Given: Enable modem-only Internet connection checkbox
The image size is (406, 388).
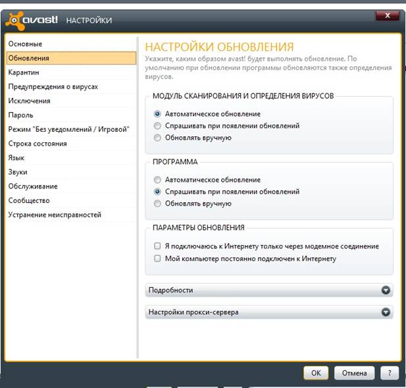Looking at the screenshot, I should (x=157, y=246).
